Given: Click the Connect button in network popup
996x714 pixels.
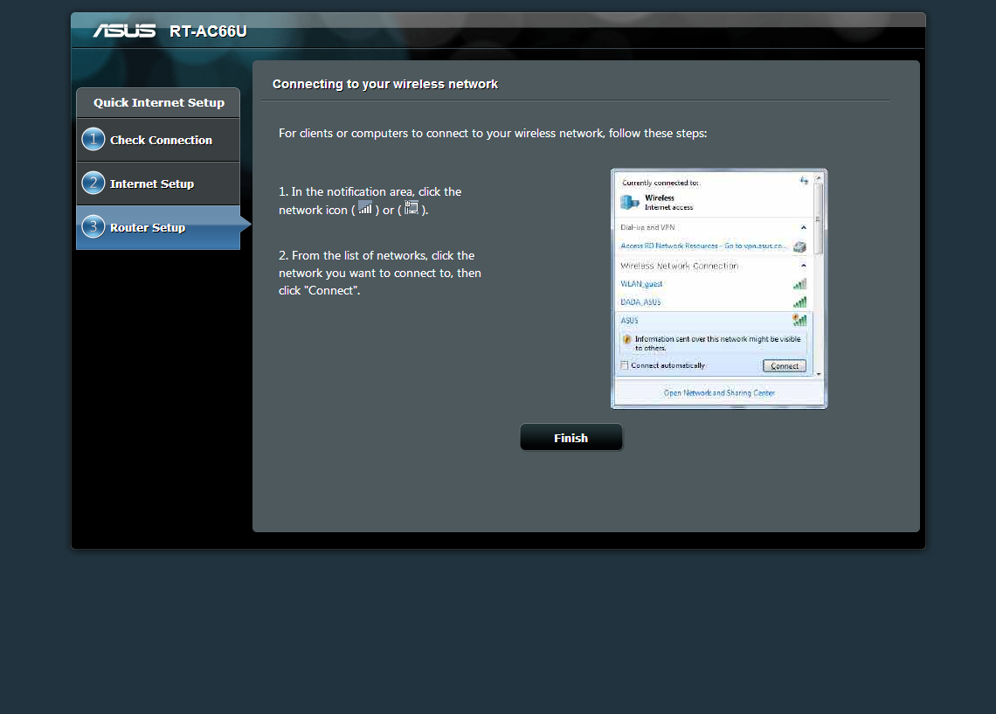Looking at the screenshot, I should (784, 366).
